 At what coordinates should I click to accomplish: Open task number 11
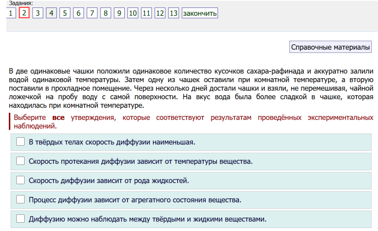point(146,13)
